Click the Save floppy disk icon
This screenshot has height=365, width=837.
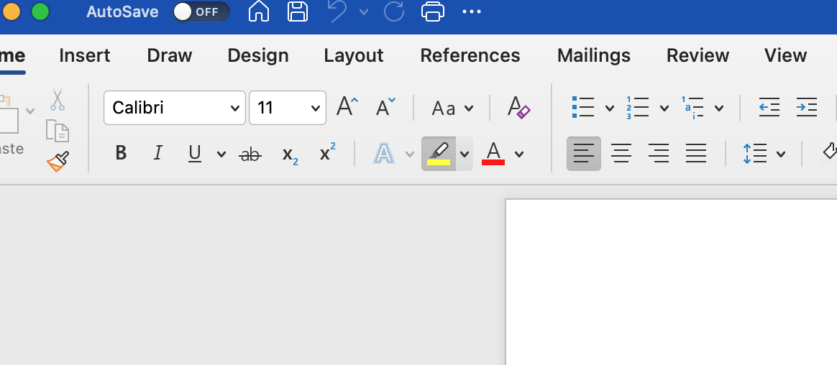pos(298,11)
